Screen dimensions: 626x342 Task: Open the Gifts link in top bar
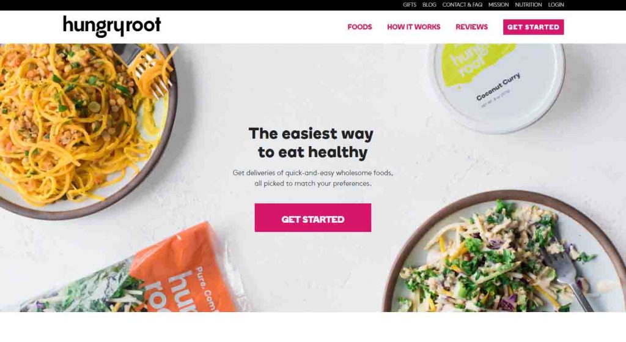[409, 5]
